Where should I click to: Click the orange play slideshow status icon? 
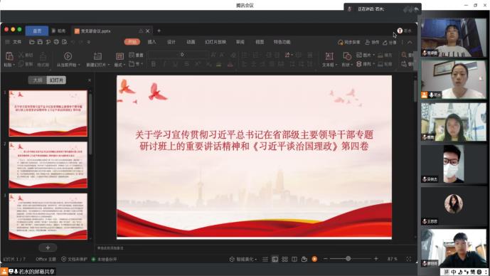(314, 259)
